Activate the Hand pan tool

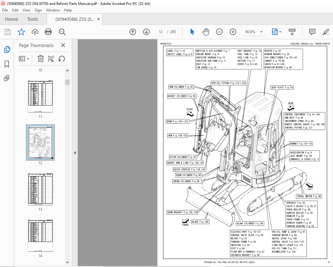tap(205, 32)
